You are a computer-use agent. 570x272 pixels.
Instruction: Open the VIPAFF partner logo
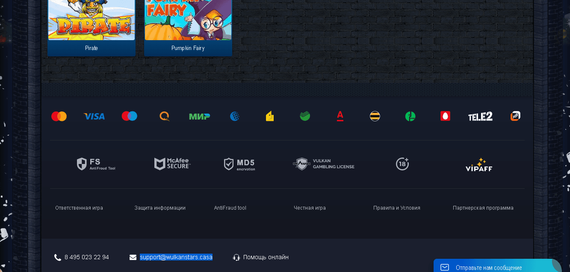[x=479, y=165]
